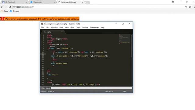Viewport: 195px width, 110px height.
Task: Click line number 11 in the gutter
Action: [43, 54]
